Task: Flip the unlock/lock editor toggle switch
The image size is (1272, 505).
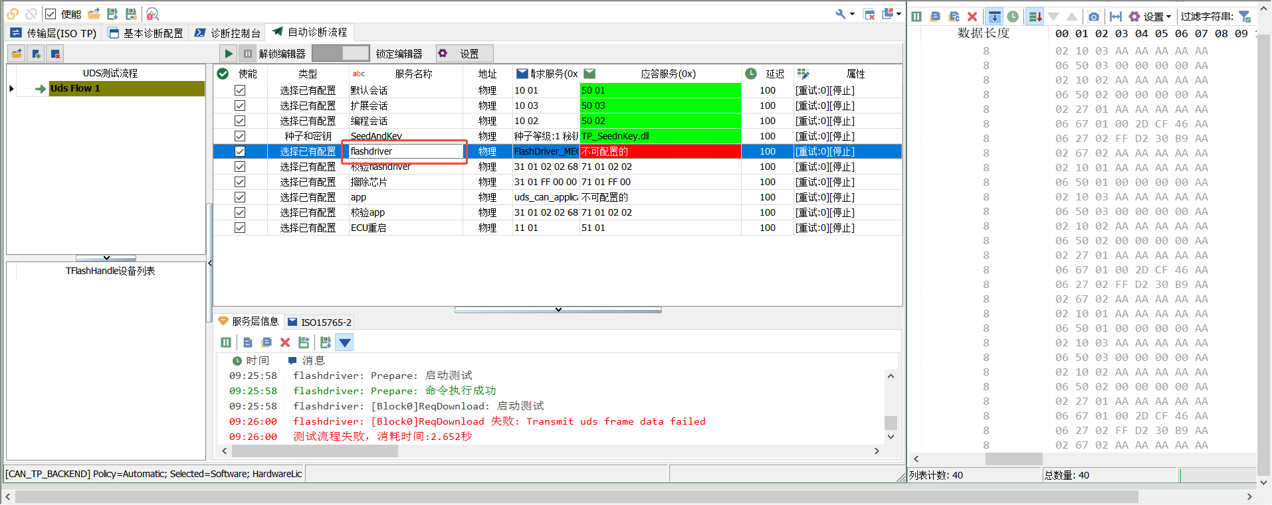Action: 340,54
